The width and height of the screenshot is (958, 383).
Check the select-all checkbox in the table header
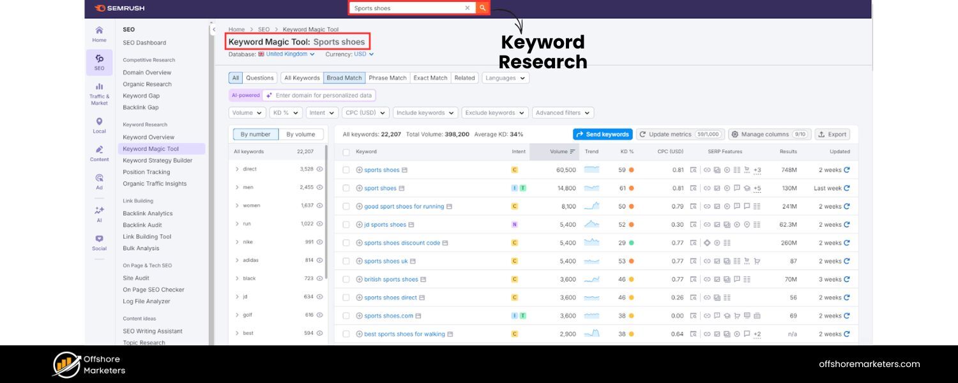pyautogui.click(x=346, y=151)
